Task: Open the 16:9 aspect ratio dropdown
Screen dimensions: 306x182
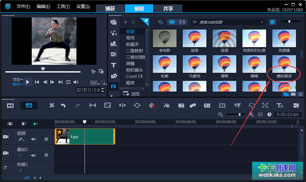Action: 94,83
